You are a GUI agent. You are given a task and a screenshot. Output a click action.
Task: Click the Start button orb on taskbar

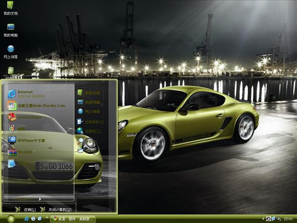pyautogui.click(x=10, y=218)
